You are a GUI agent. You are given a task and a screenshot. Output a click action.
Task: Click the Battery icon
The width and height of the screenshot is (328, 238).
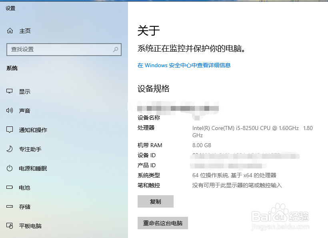tap(10, 187)
